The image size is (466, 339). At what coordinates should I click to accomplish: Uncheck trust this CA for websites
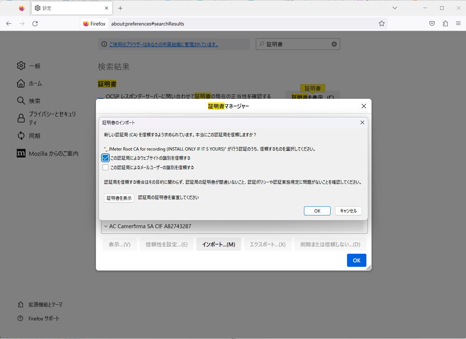tap(105, 158)
